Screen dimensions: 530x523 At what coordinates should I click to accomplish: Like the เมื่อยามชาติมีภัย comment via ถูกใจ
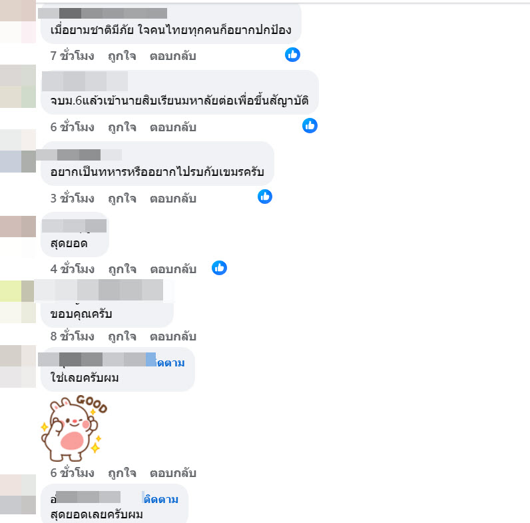point(122,56)
